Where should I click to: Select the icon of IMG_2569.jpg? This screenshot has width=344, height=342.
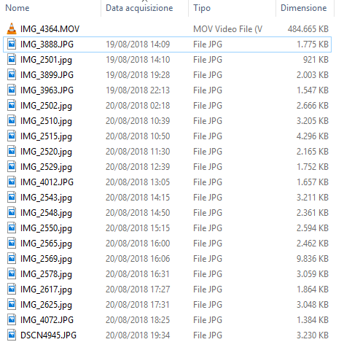(12, 258)
